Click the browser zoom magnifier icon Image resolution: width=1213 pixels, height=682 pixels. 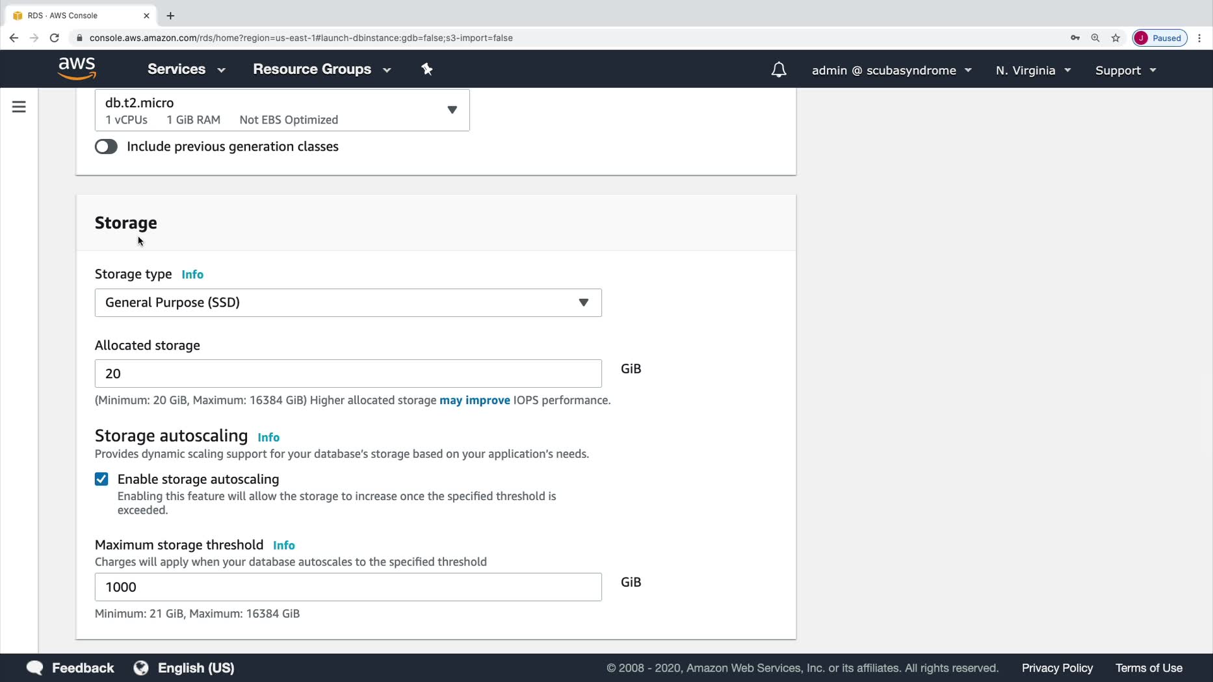[x=1095, y=38]
